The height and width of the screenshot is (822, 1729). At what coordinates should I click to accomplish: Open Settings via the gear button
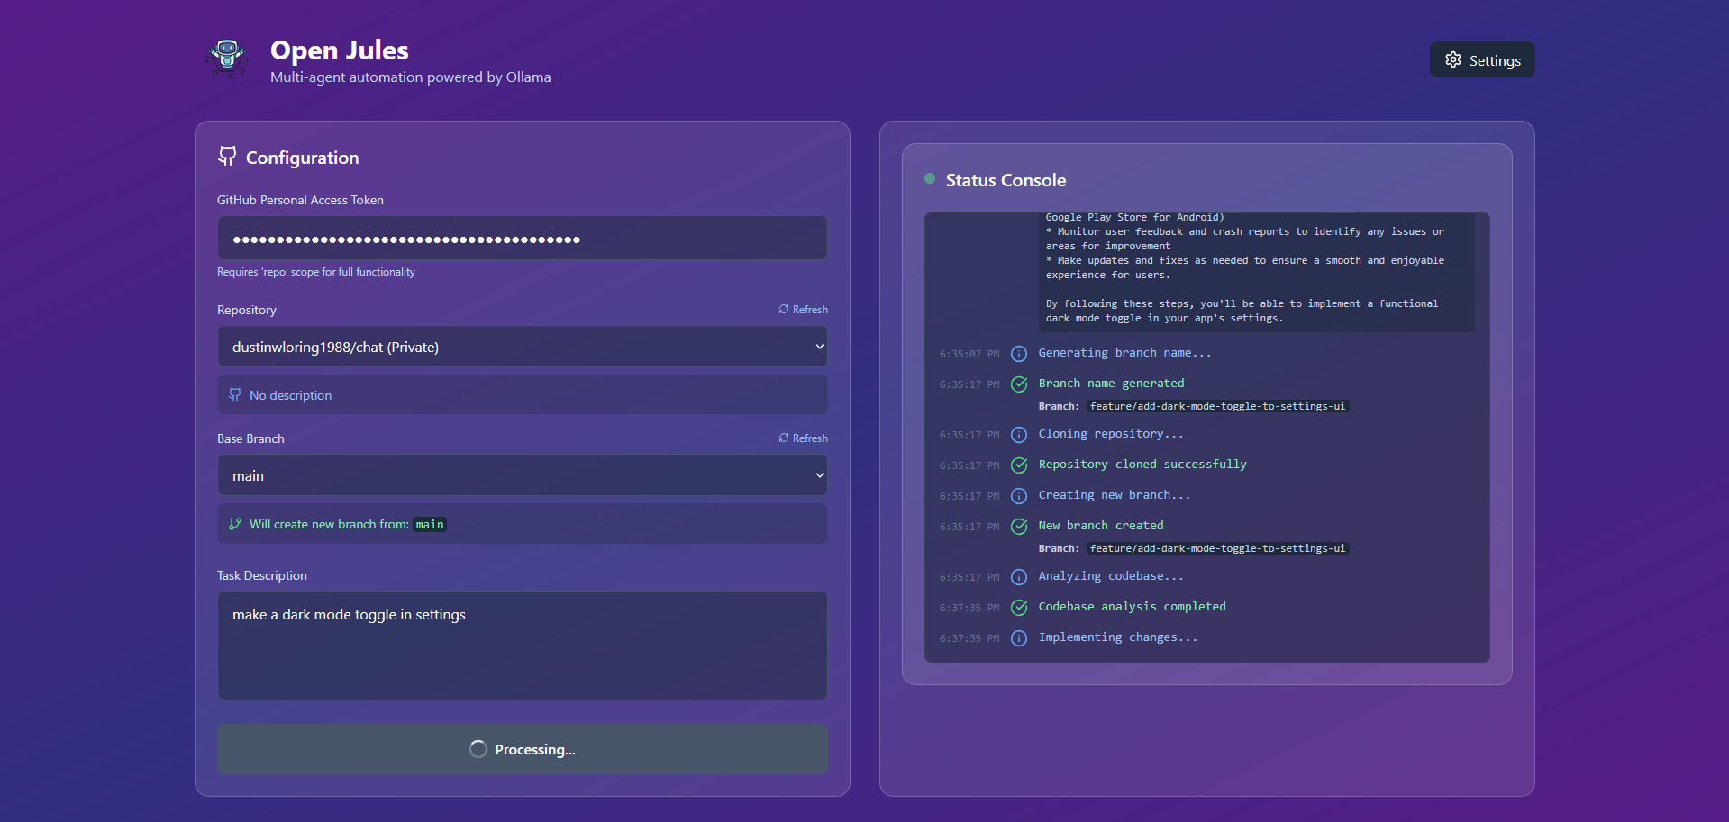(1482, 59)
